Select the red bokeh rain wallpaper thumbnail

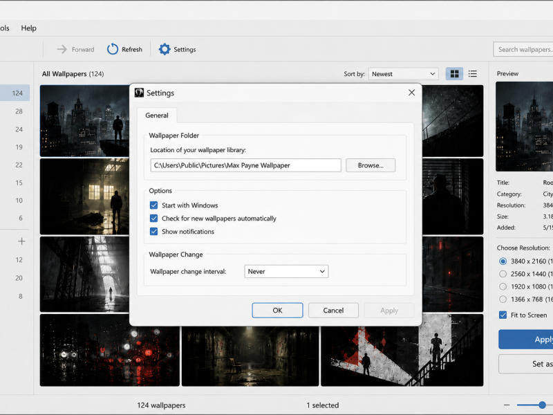tap(110, 351)
